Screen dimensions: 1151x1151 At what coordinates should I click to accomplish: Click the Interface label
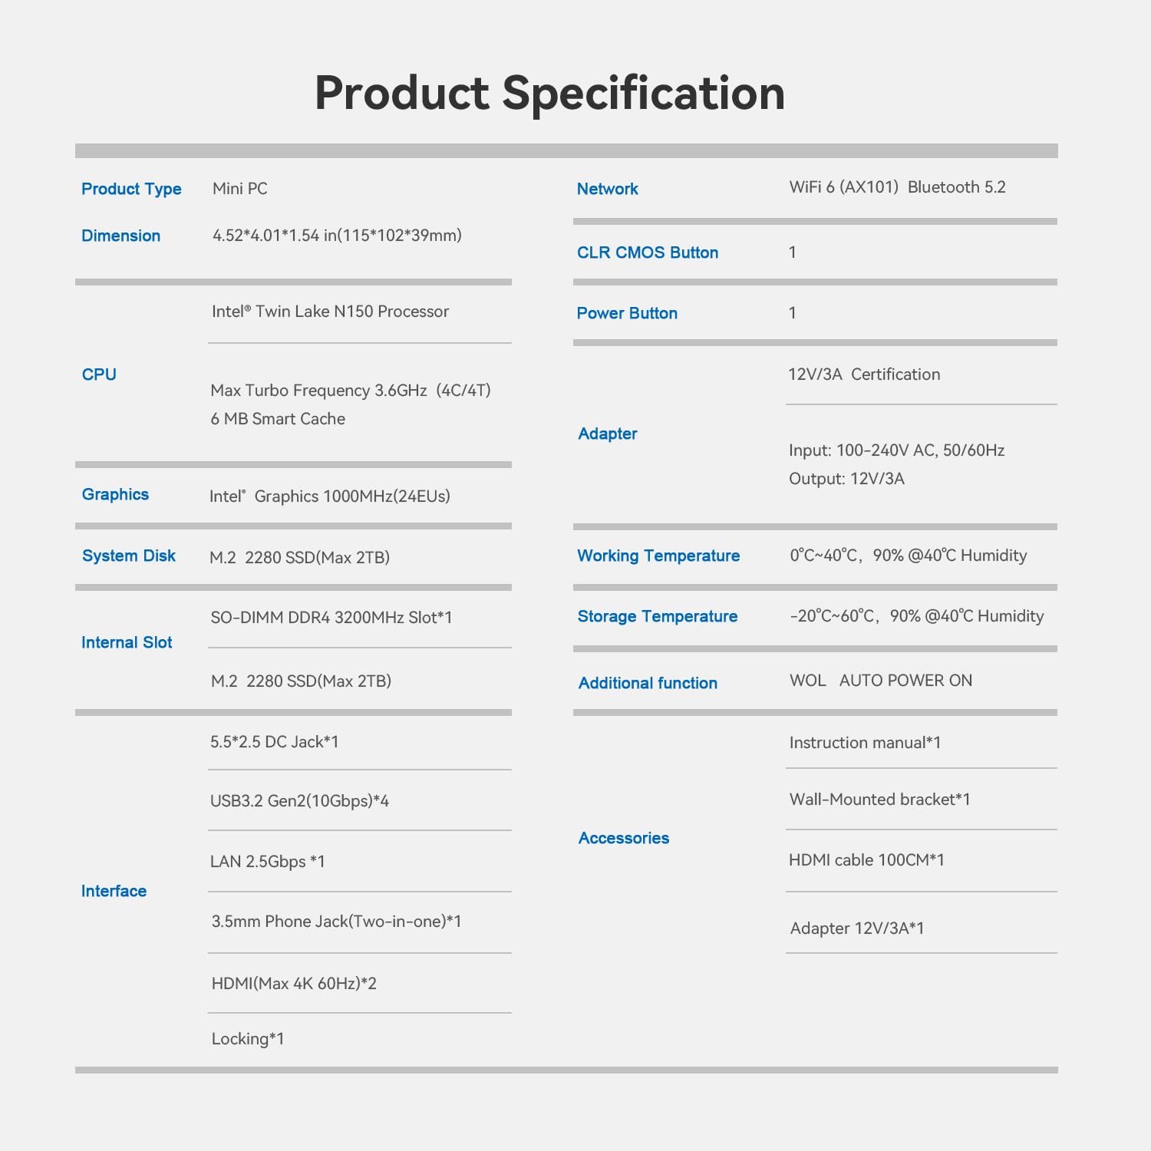click(x=114, y=891)
